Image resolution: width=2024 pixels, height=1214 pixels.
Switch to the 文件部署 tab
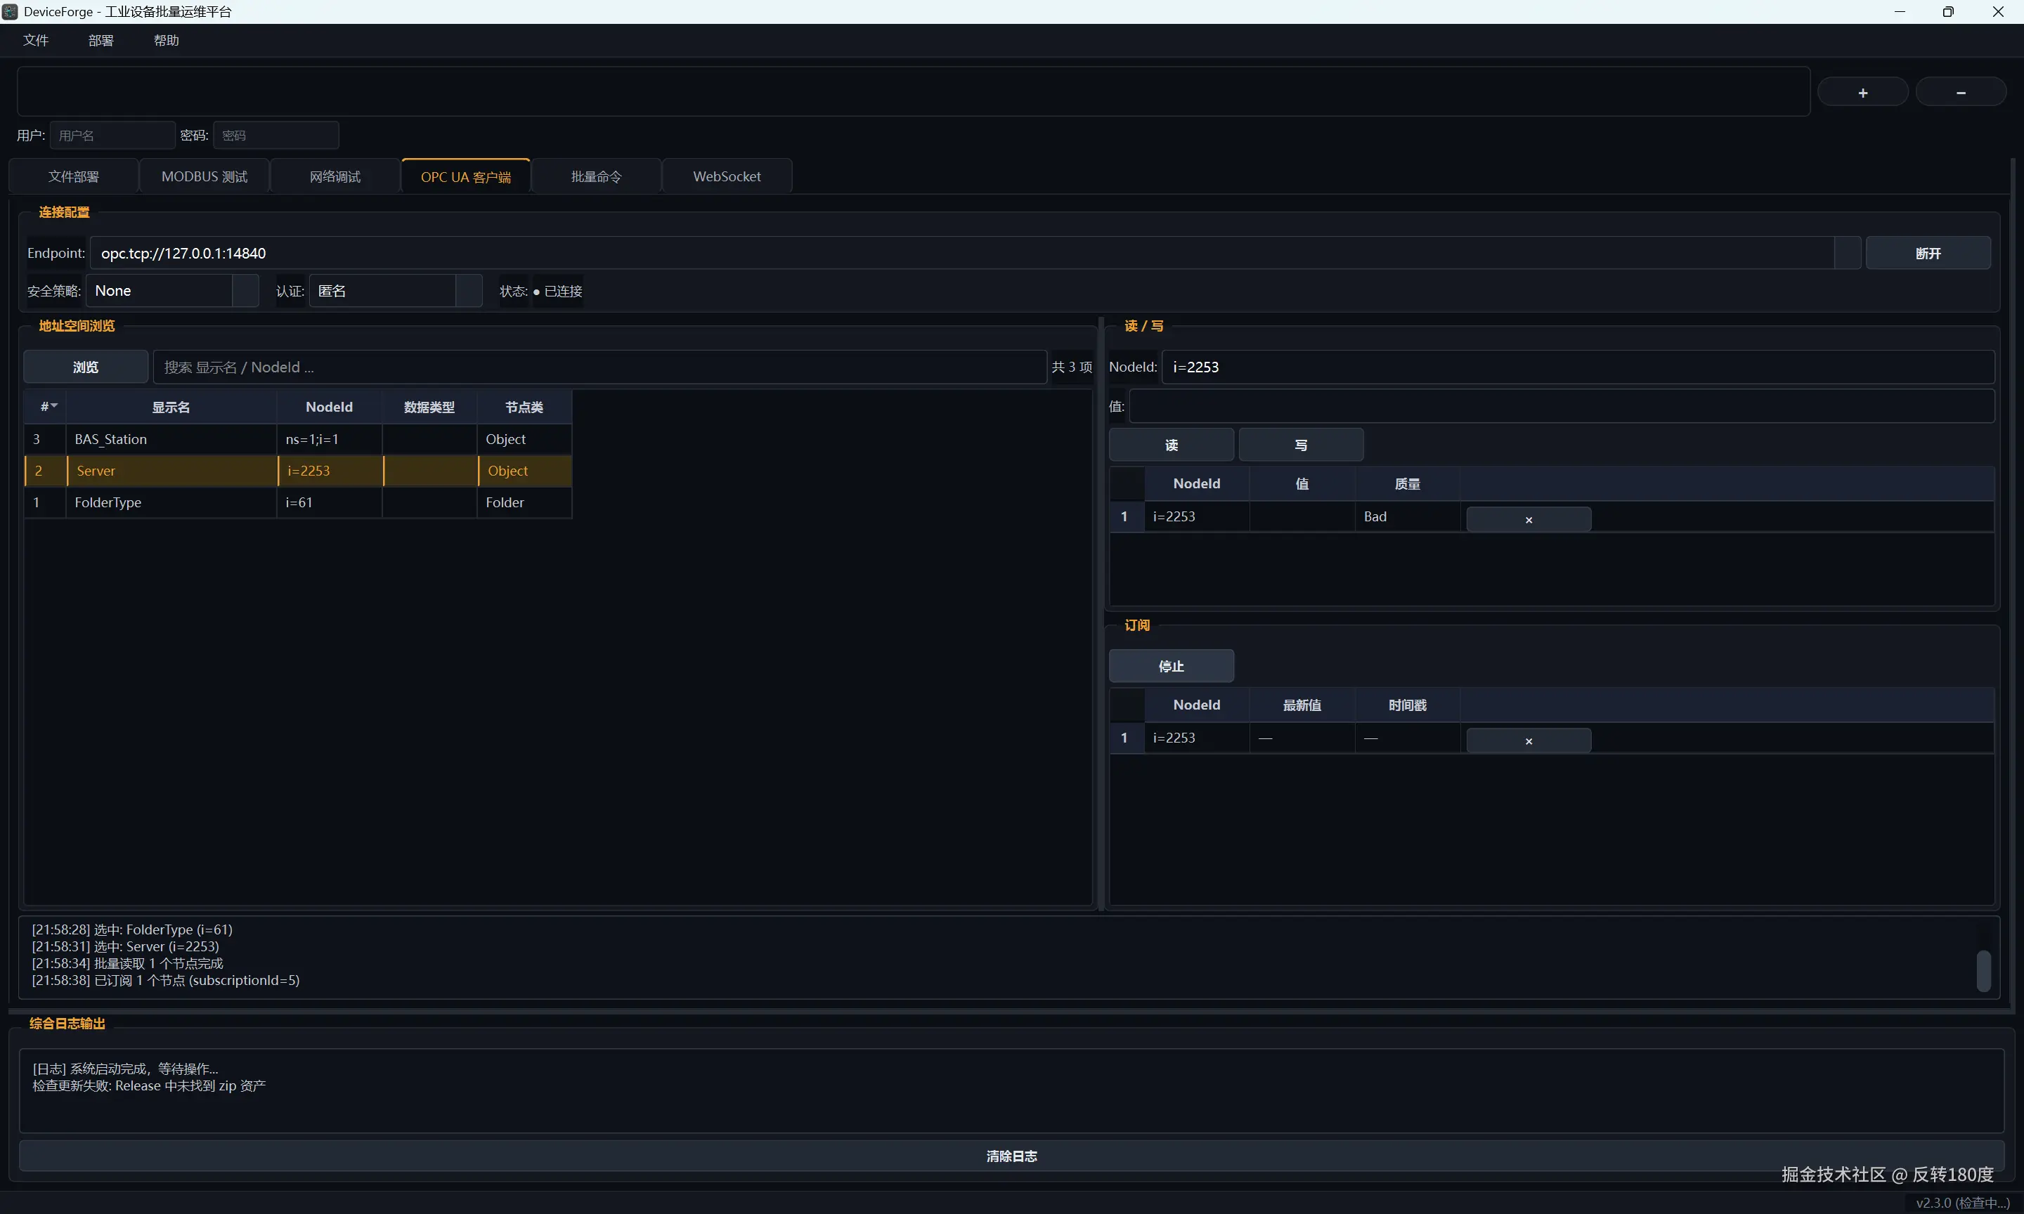(x=74, y=176)
